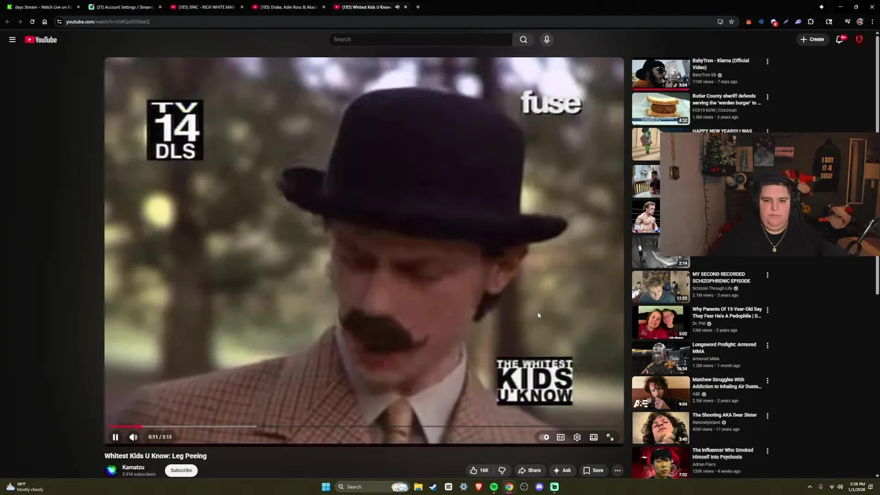Pause the video
Screen dimensions: 880x495
(x=115, y=437)
